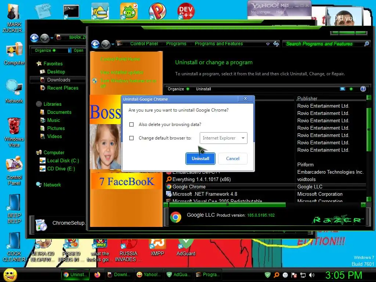Select Programs and Features breadcrumb segment
376x282 pixels.
pyautogui.click(x=219, y=44)
